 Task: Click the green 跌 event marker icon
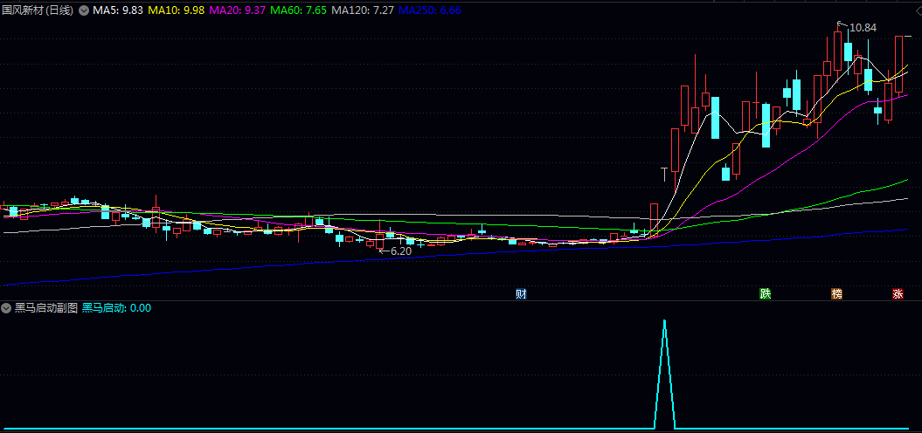(x=766, y=294)
